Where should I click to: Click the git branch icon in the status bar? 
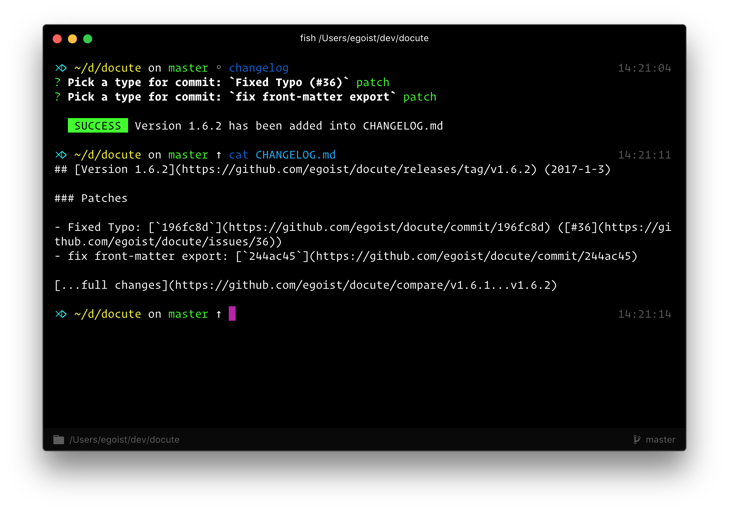[x=637, y=440]
